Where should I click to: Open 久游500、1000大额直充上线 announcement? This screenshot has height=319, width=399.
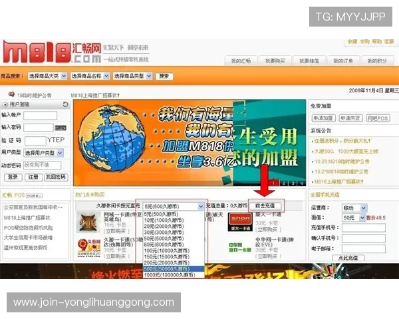pos(346,152)
